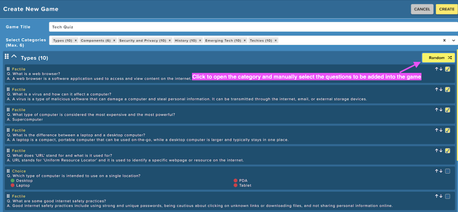Viewport: 458px width, 212px height.
Task: Click the 'What is a web browser?' question text
Action: 36,74
